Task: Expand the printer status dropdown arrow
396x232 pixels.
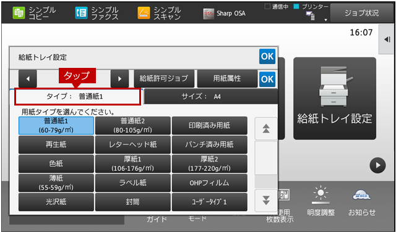Action: [x=325, y=20]
